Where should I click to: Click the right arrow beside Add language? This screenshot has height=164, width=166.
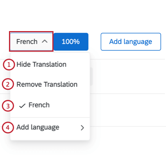click(82, 128)
